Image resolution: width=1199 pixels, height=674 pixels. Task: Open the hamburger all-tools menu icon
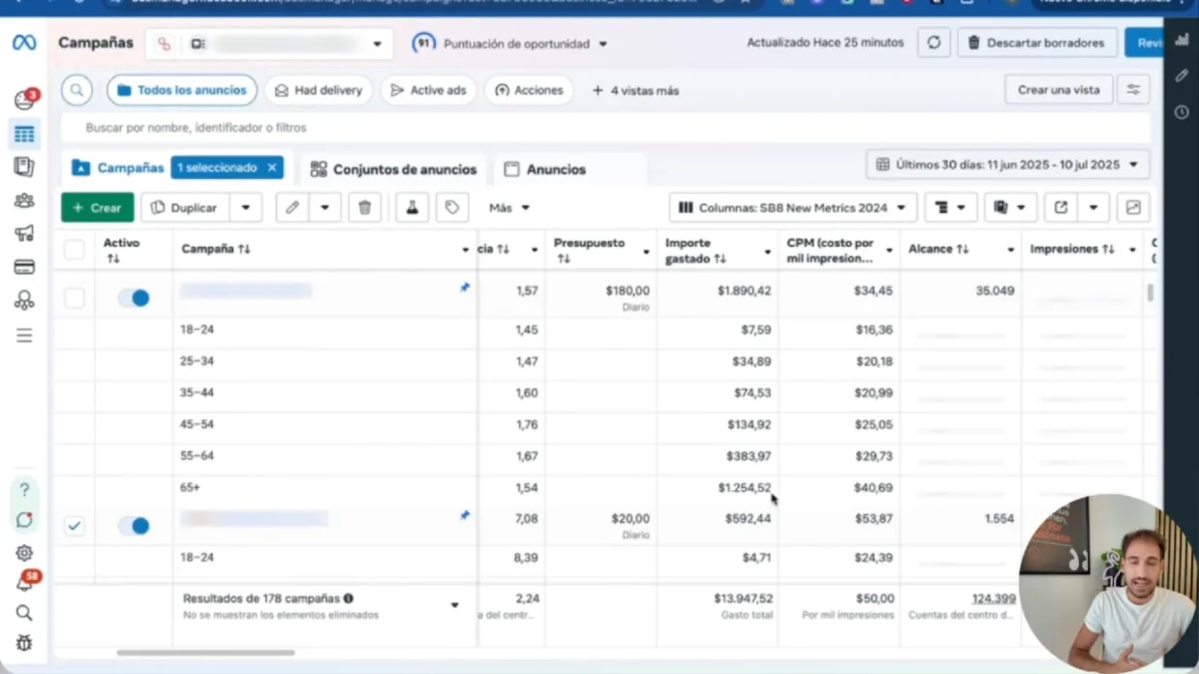[24, 335]
